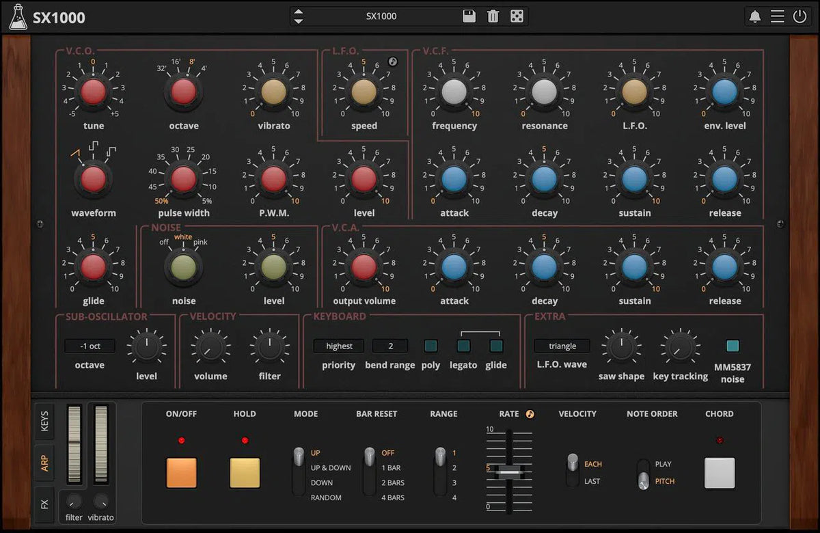Click inside the bend range field showing 2

pos(390,346)
